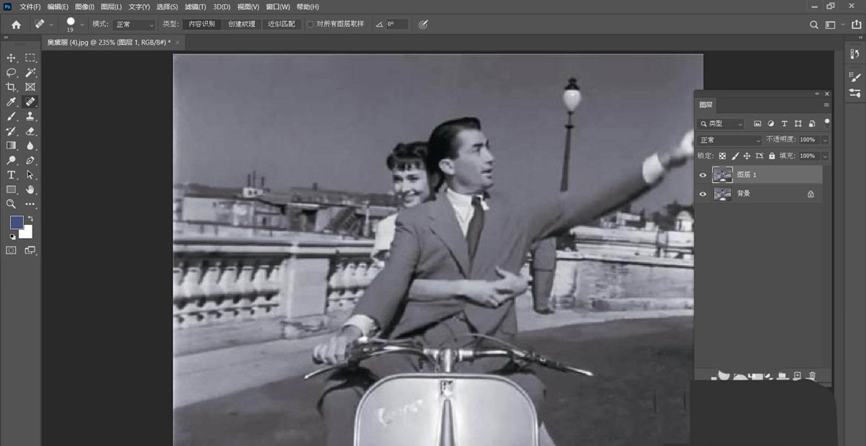Toggle visibility of the 背景 layer
The width and height of the screenshot is (866, 446).
pyautogui.click(x=703, y=194)
